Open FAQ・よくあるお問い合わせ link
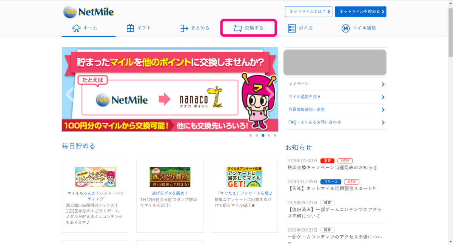This screenshot has height=244, width=453. 314,122
